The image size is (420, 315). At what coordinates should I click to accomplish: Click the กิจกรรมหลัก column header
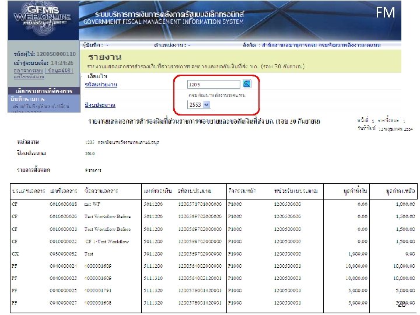click(x=242, y=191)
